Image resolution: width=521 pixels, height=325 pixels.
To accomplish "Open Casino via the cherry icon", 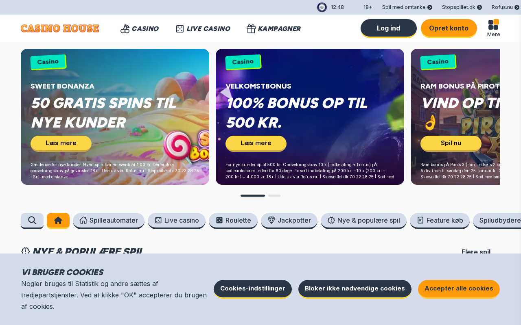I will [x=125, y=28].
